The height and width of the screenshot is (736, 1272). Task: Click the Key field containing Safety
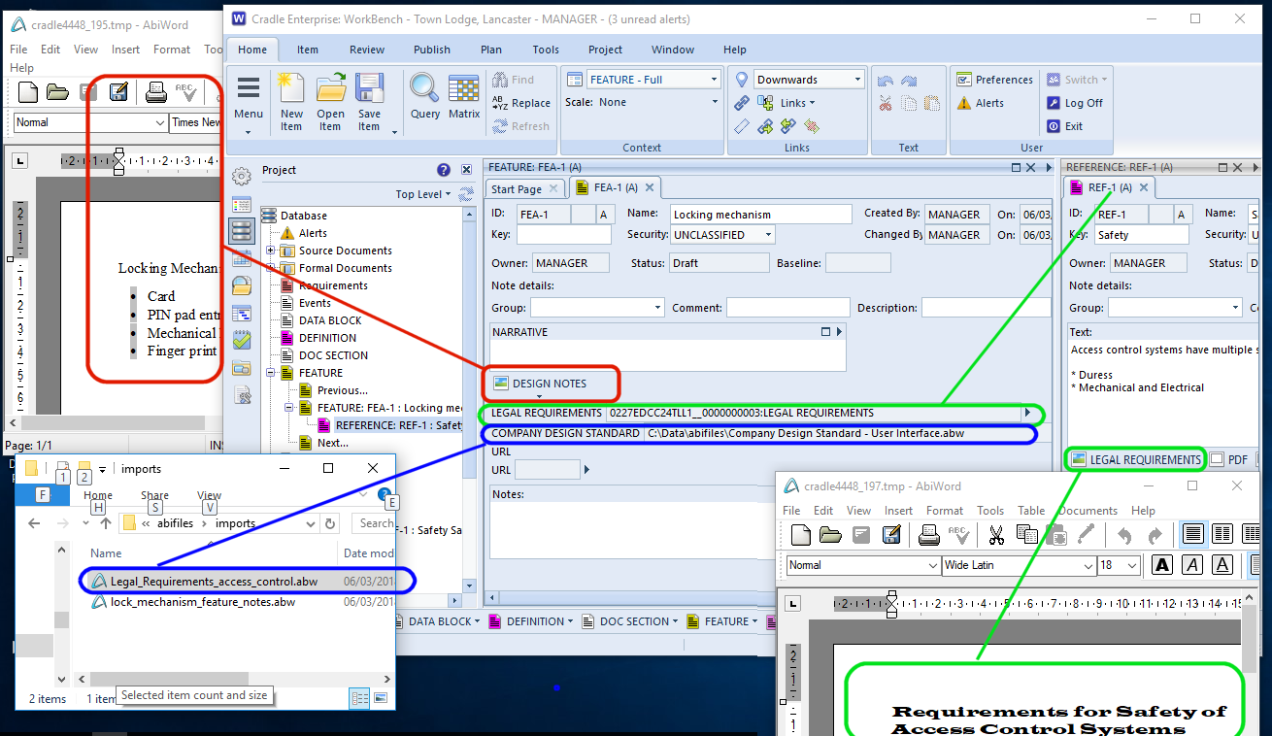tap(1141, 235)
